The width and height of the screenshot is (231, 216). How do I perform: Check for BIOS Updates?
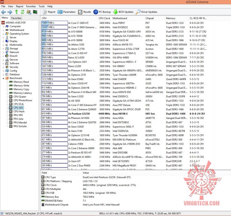pyautogui.click(x=123, y=12)
